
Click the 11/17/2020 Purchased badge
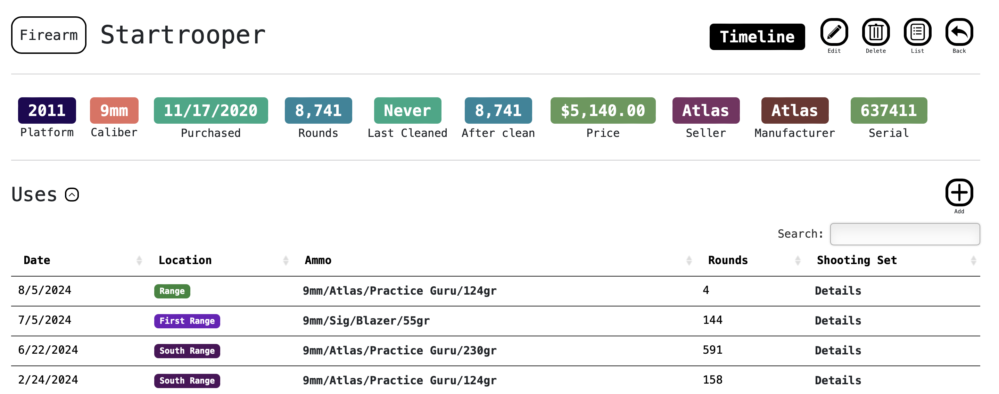click(x=210, y=110)
